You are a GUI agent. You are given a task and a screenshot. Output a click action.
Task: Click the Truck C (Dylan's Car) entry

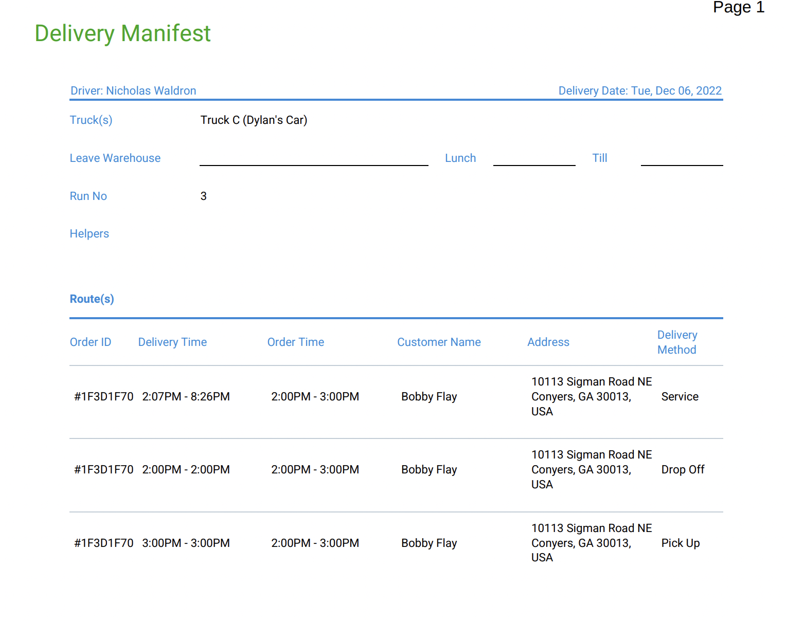254,120
